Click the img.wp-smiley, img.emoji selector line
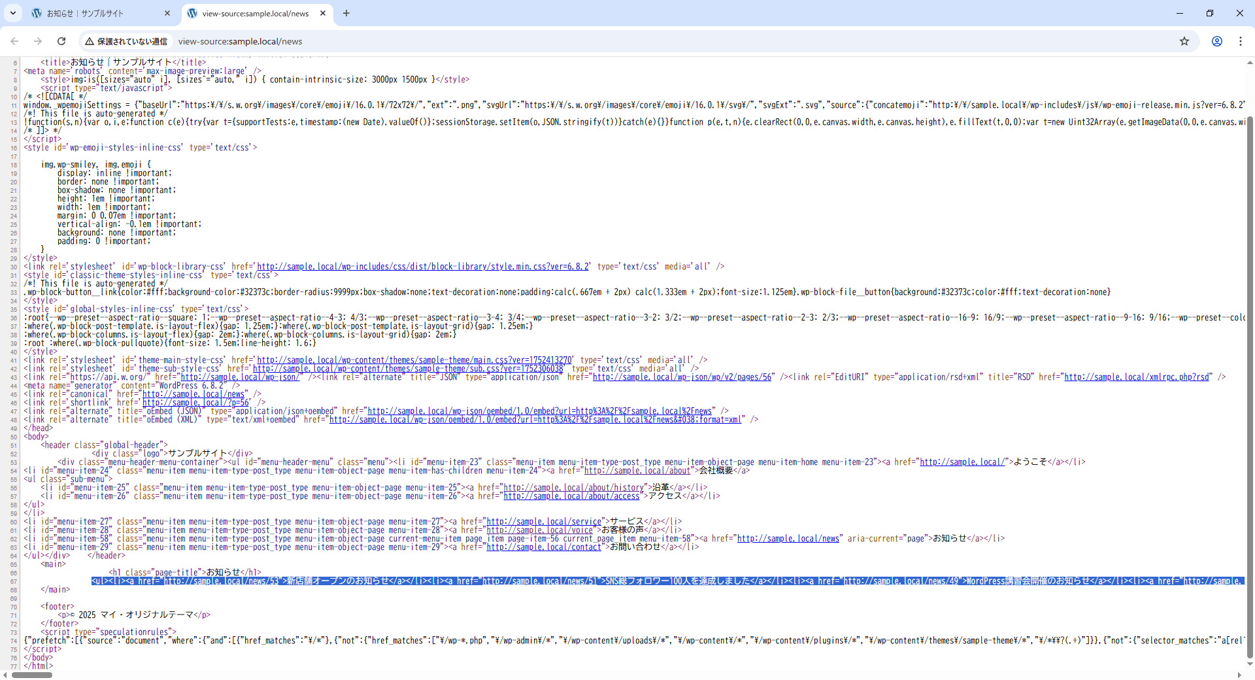This screenshot has width=1255, height=680. [x=96, y=165]
